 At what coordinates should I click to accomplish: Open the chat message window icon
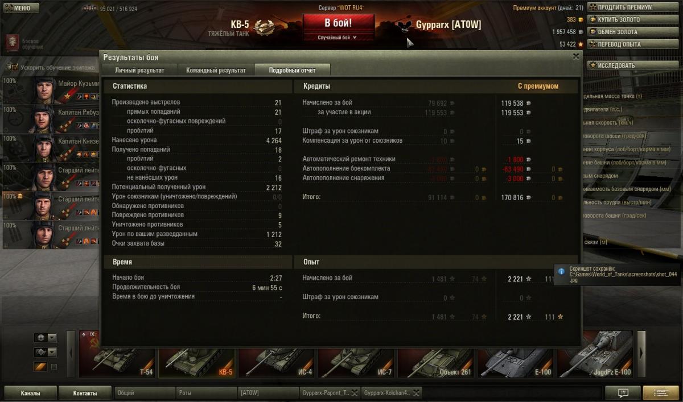click(x=623, y=392)
